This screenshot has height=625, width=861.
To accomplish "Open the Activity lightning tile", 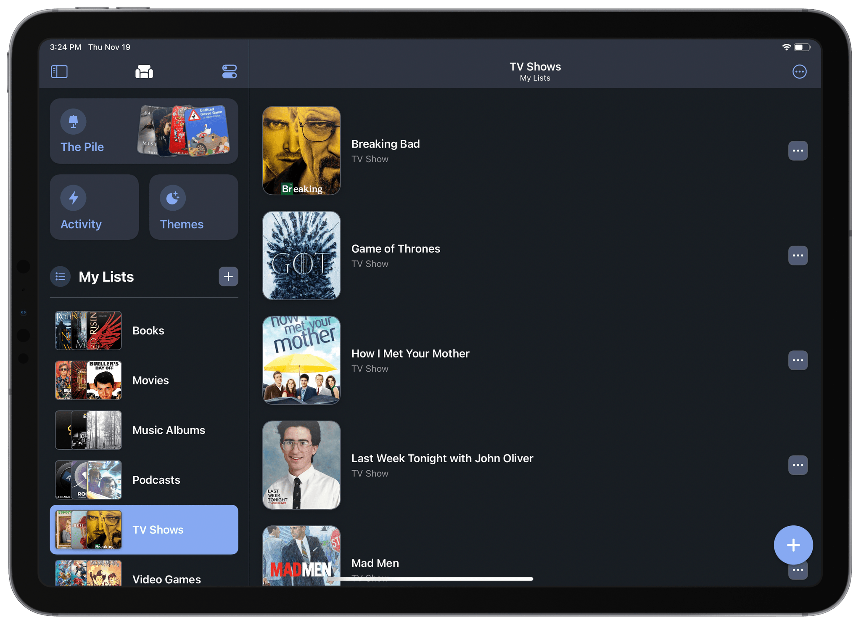I will 94,207.
